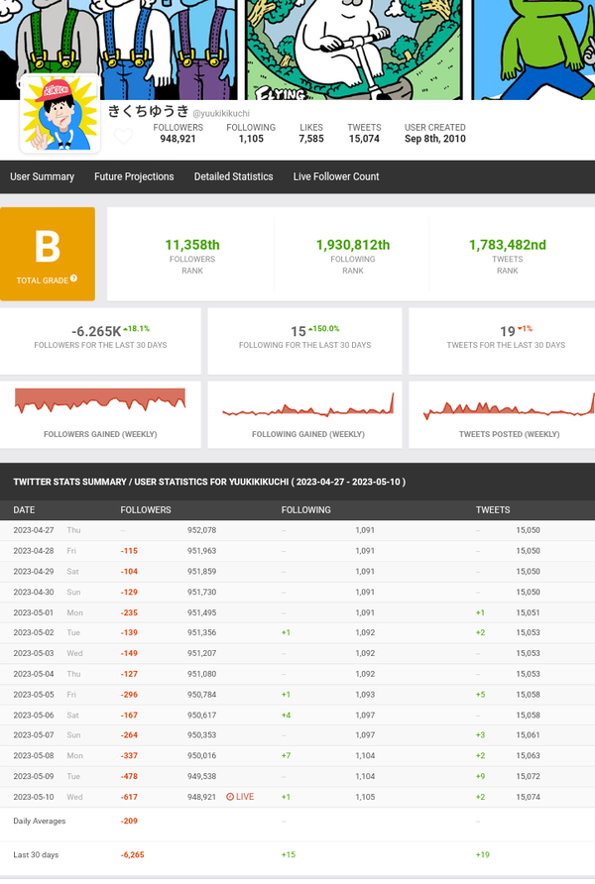This screenshot has width=595, height=884.
Task: Click the 7,585 likes value
Action: click(311, 139)
